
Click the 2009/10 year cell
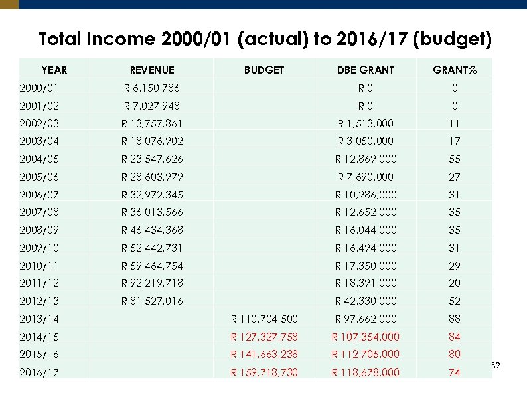pyautogui.click(x=39, y=248)
